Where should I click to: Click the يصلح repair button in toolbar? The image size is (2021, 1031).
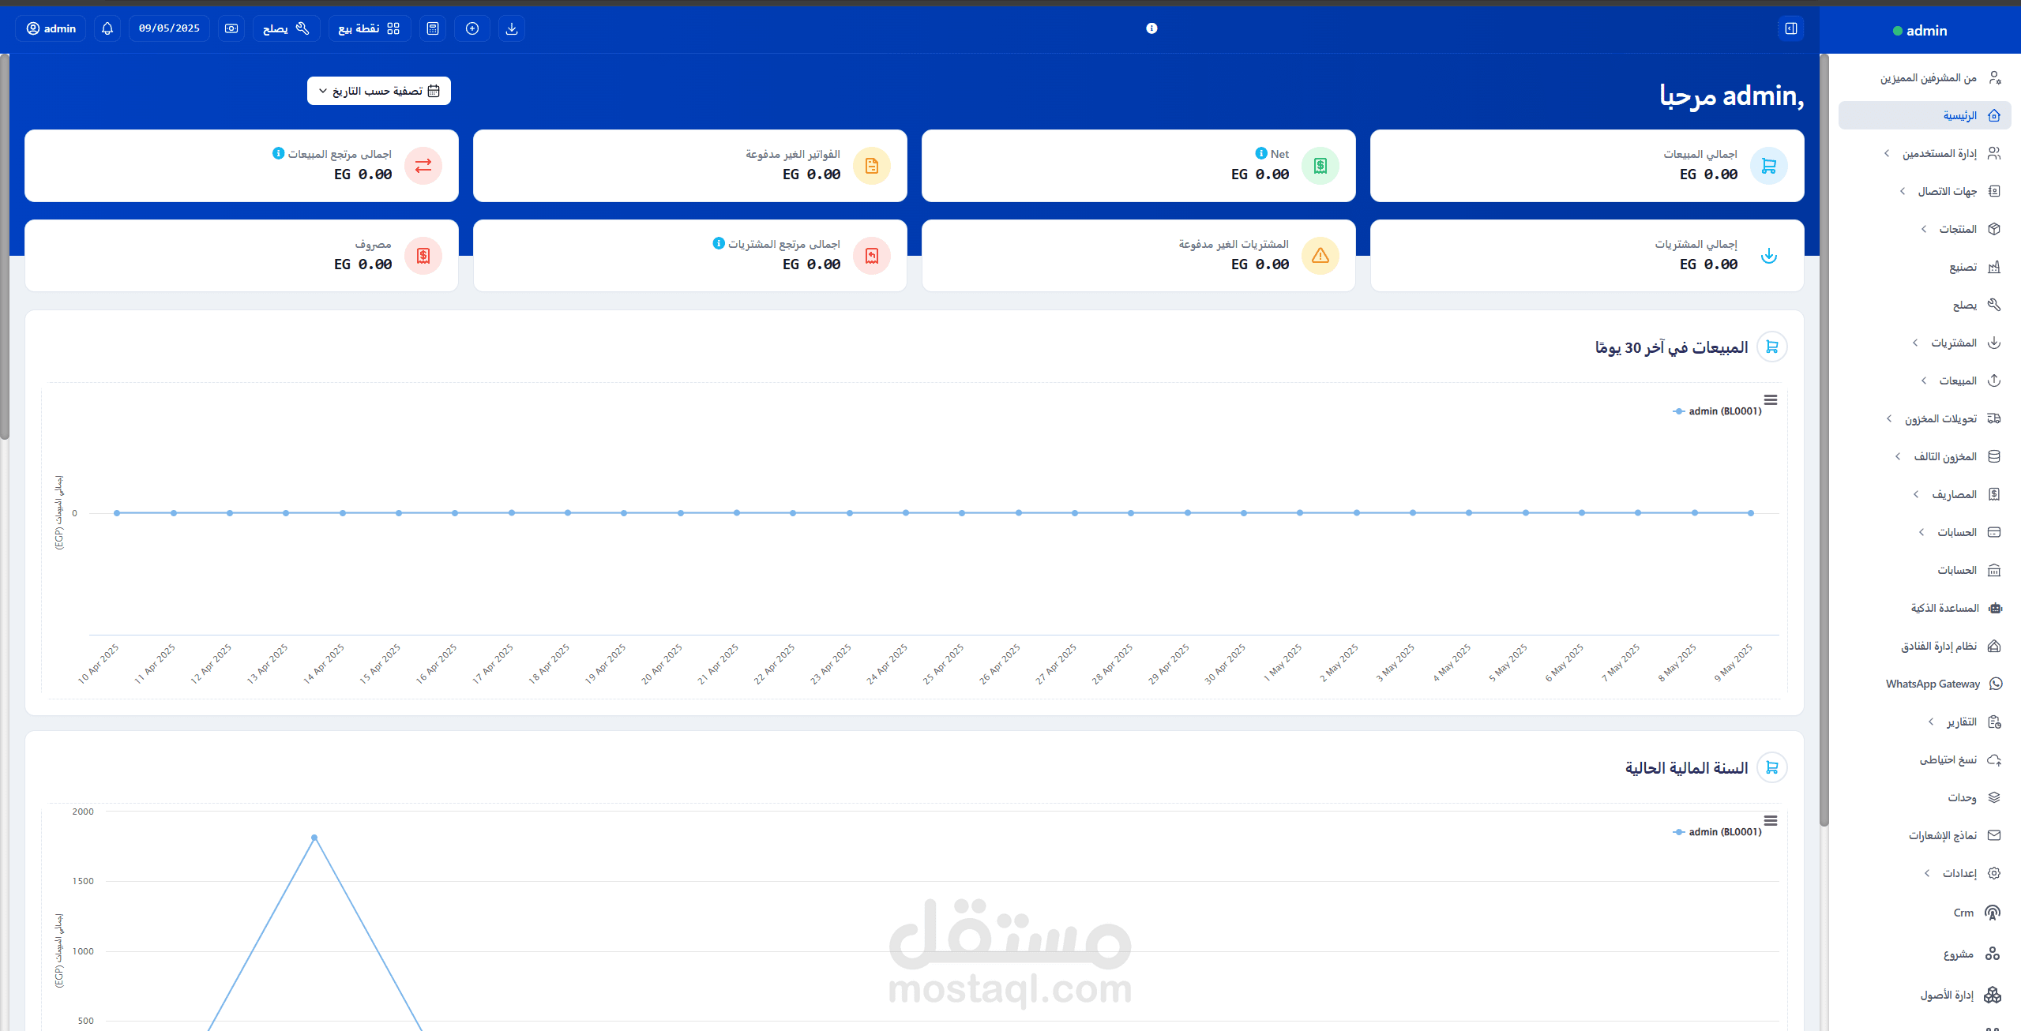click(x=286, y=28)
